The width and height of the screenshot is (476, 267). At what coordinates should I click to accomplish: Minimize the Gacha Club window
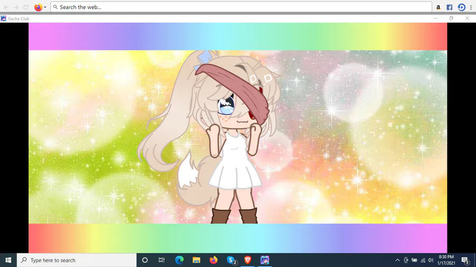click(x=436, y=18)
